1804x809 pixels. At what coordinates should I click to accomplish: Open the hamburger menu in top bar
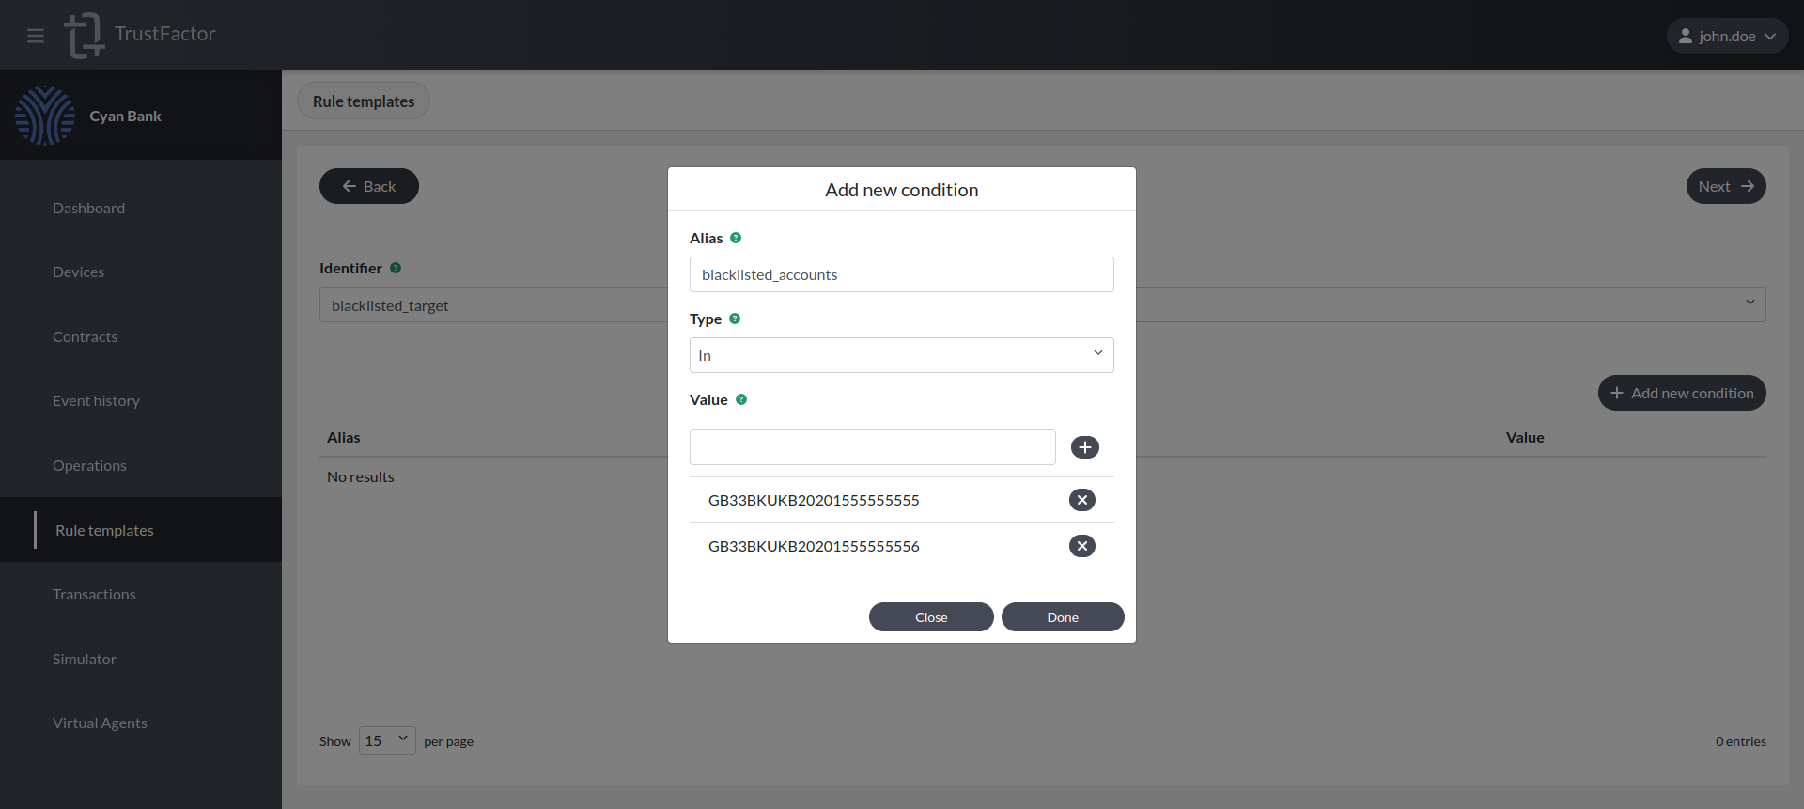(x=36, y=36)
